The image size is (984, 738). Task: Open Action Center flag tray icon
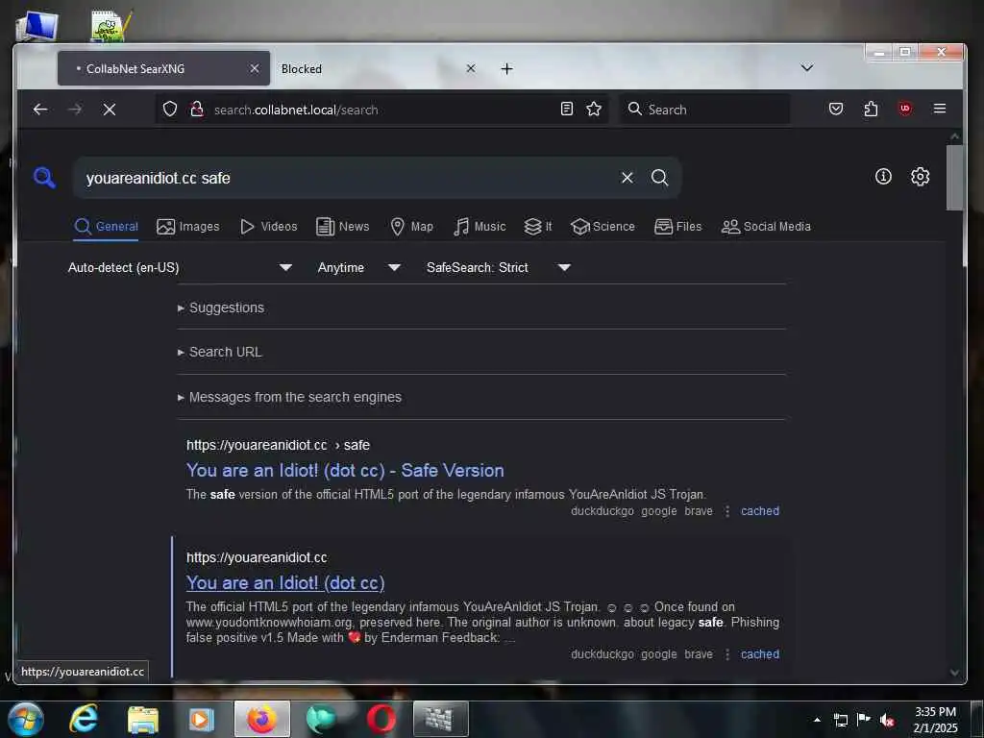[864, 720]
